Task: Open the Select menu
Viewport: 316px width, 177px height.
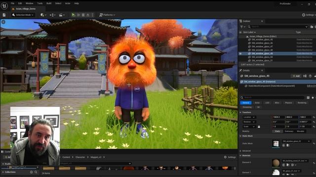Action: [x=58, y=3]
